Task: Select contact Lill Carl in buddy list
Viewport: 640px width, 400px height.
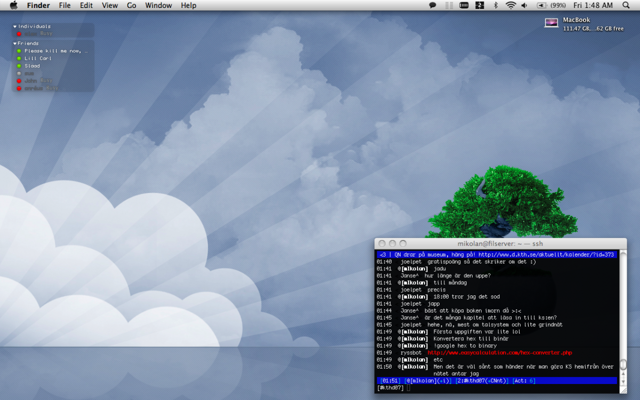Action: coord(38,59)
